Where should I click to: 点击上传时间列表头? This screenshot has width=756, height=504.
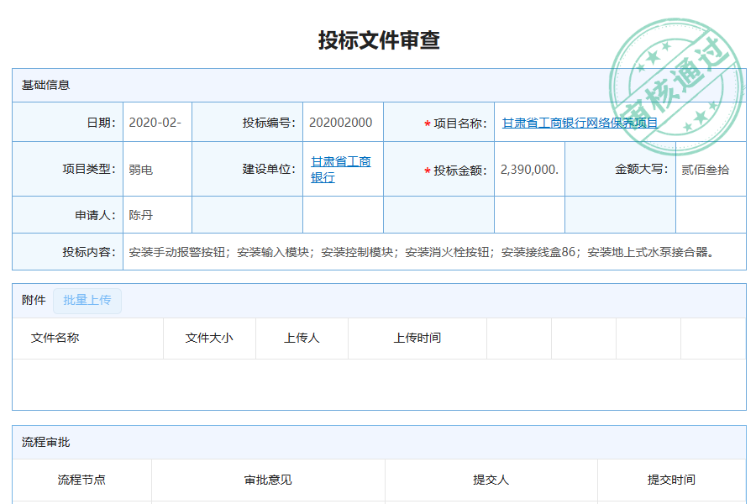coord(417,338)
